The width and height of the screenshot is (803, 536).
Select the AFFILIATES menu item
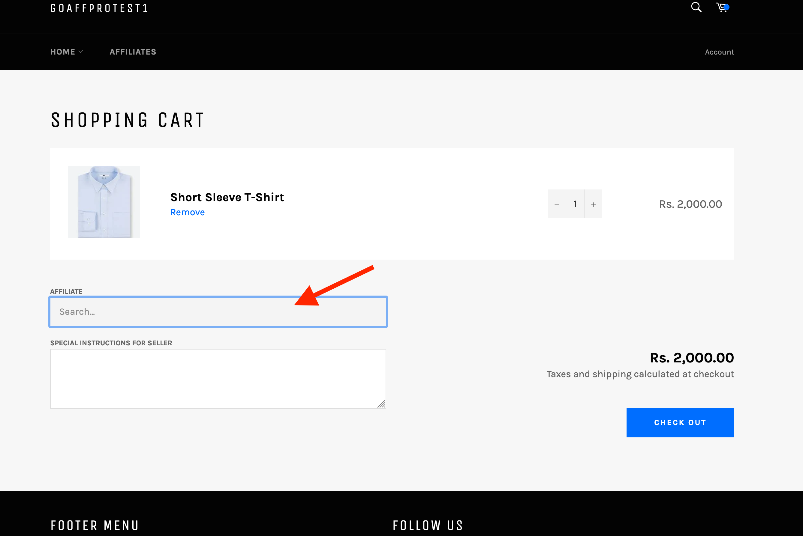coord(133,52)
